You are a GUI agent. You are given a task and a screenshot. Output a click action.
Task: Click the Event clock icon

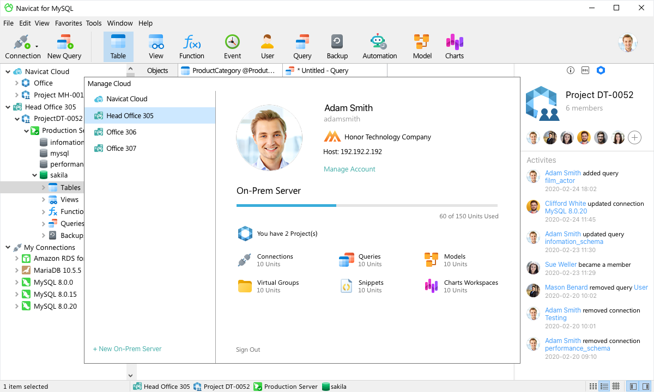(232, 47)
